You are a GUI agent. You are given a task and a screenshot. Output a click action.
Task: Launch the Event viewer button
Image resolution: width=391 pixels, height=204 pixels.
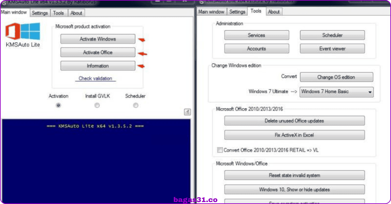pos(332,49)
